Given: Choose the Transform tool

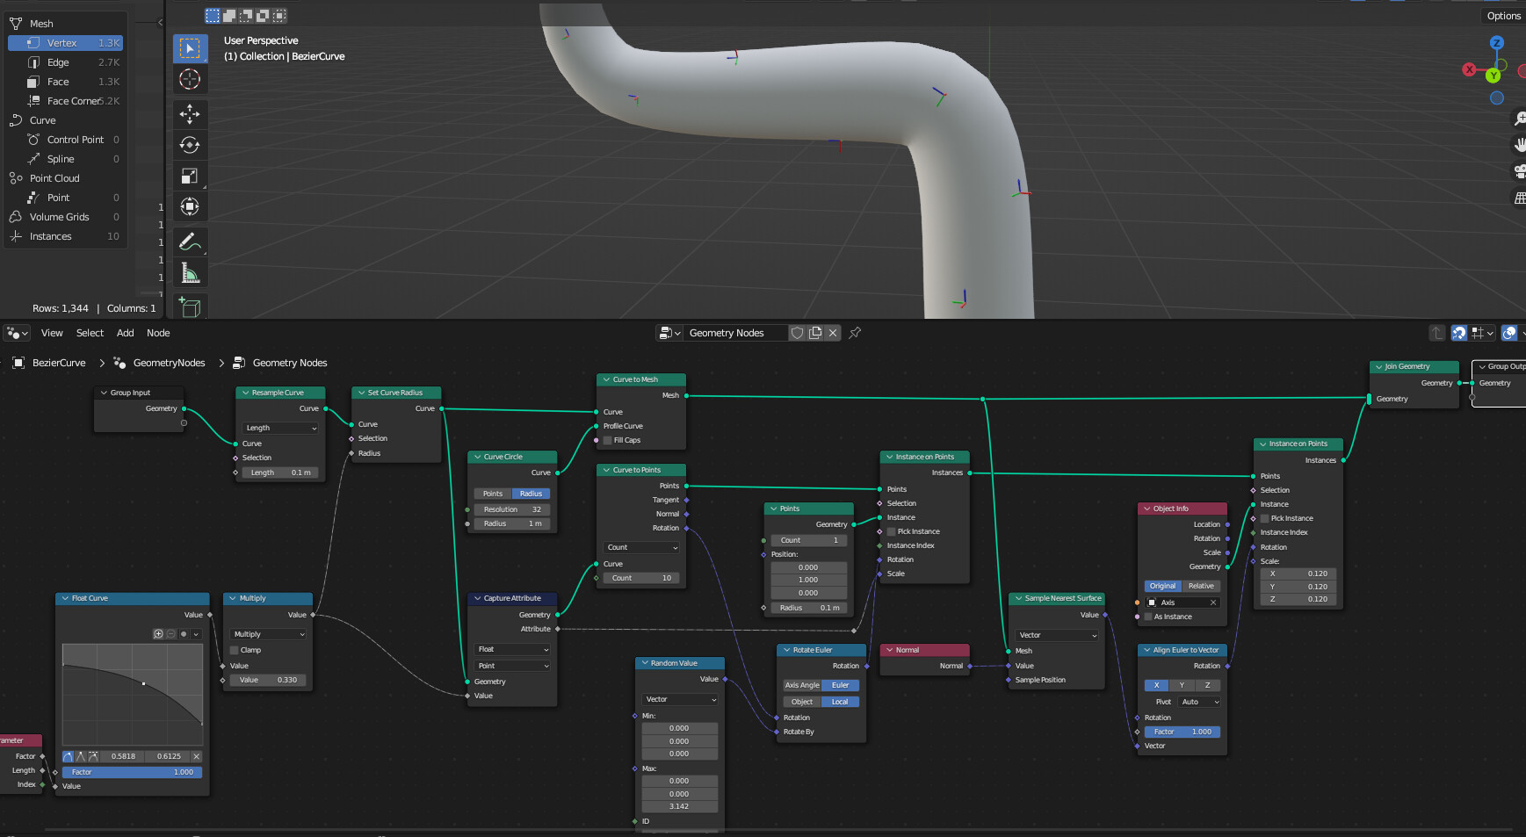Looking at the screenshot, I should coord(190,206).
